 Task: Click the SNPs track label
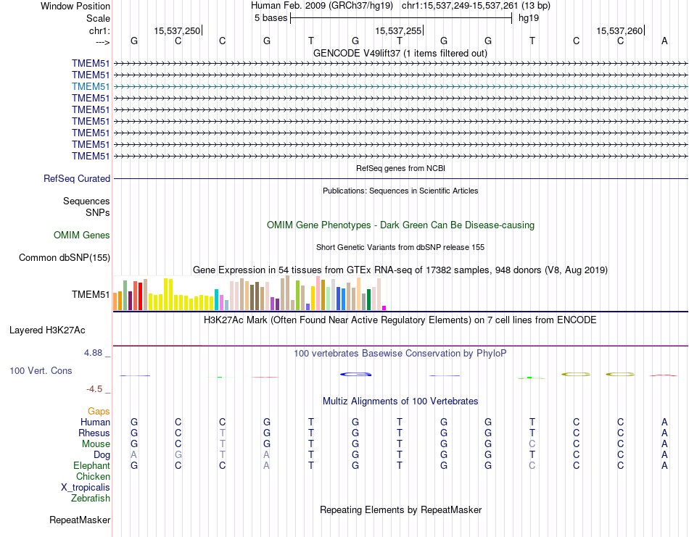pyautogui.click(x=98, y=212)
